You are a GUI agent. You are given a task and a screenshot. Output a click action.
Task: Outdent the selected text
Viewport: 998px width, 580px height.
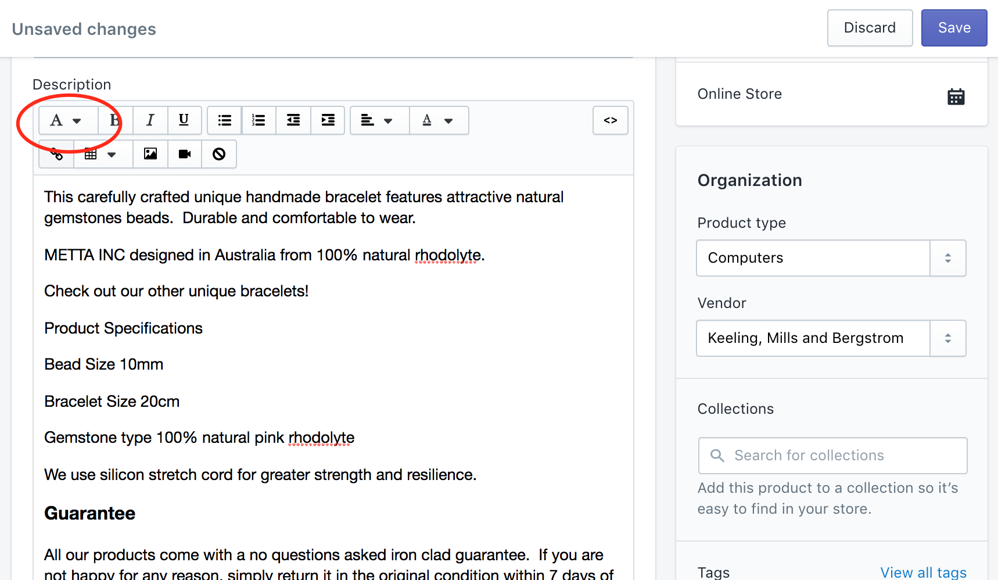point(293,120)
